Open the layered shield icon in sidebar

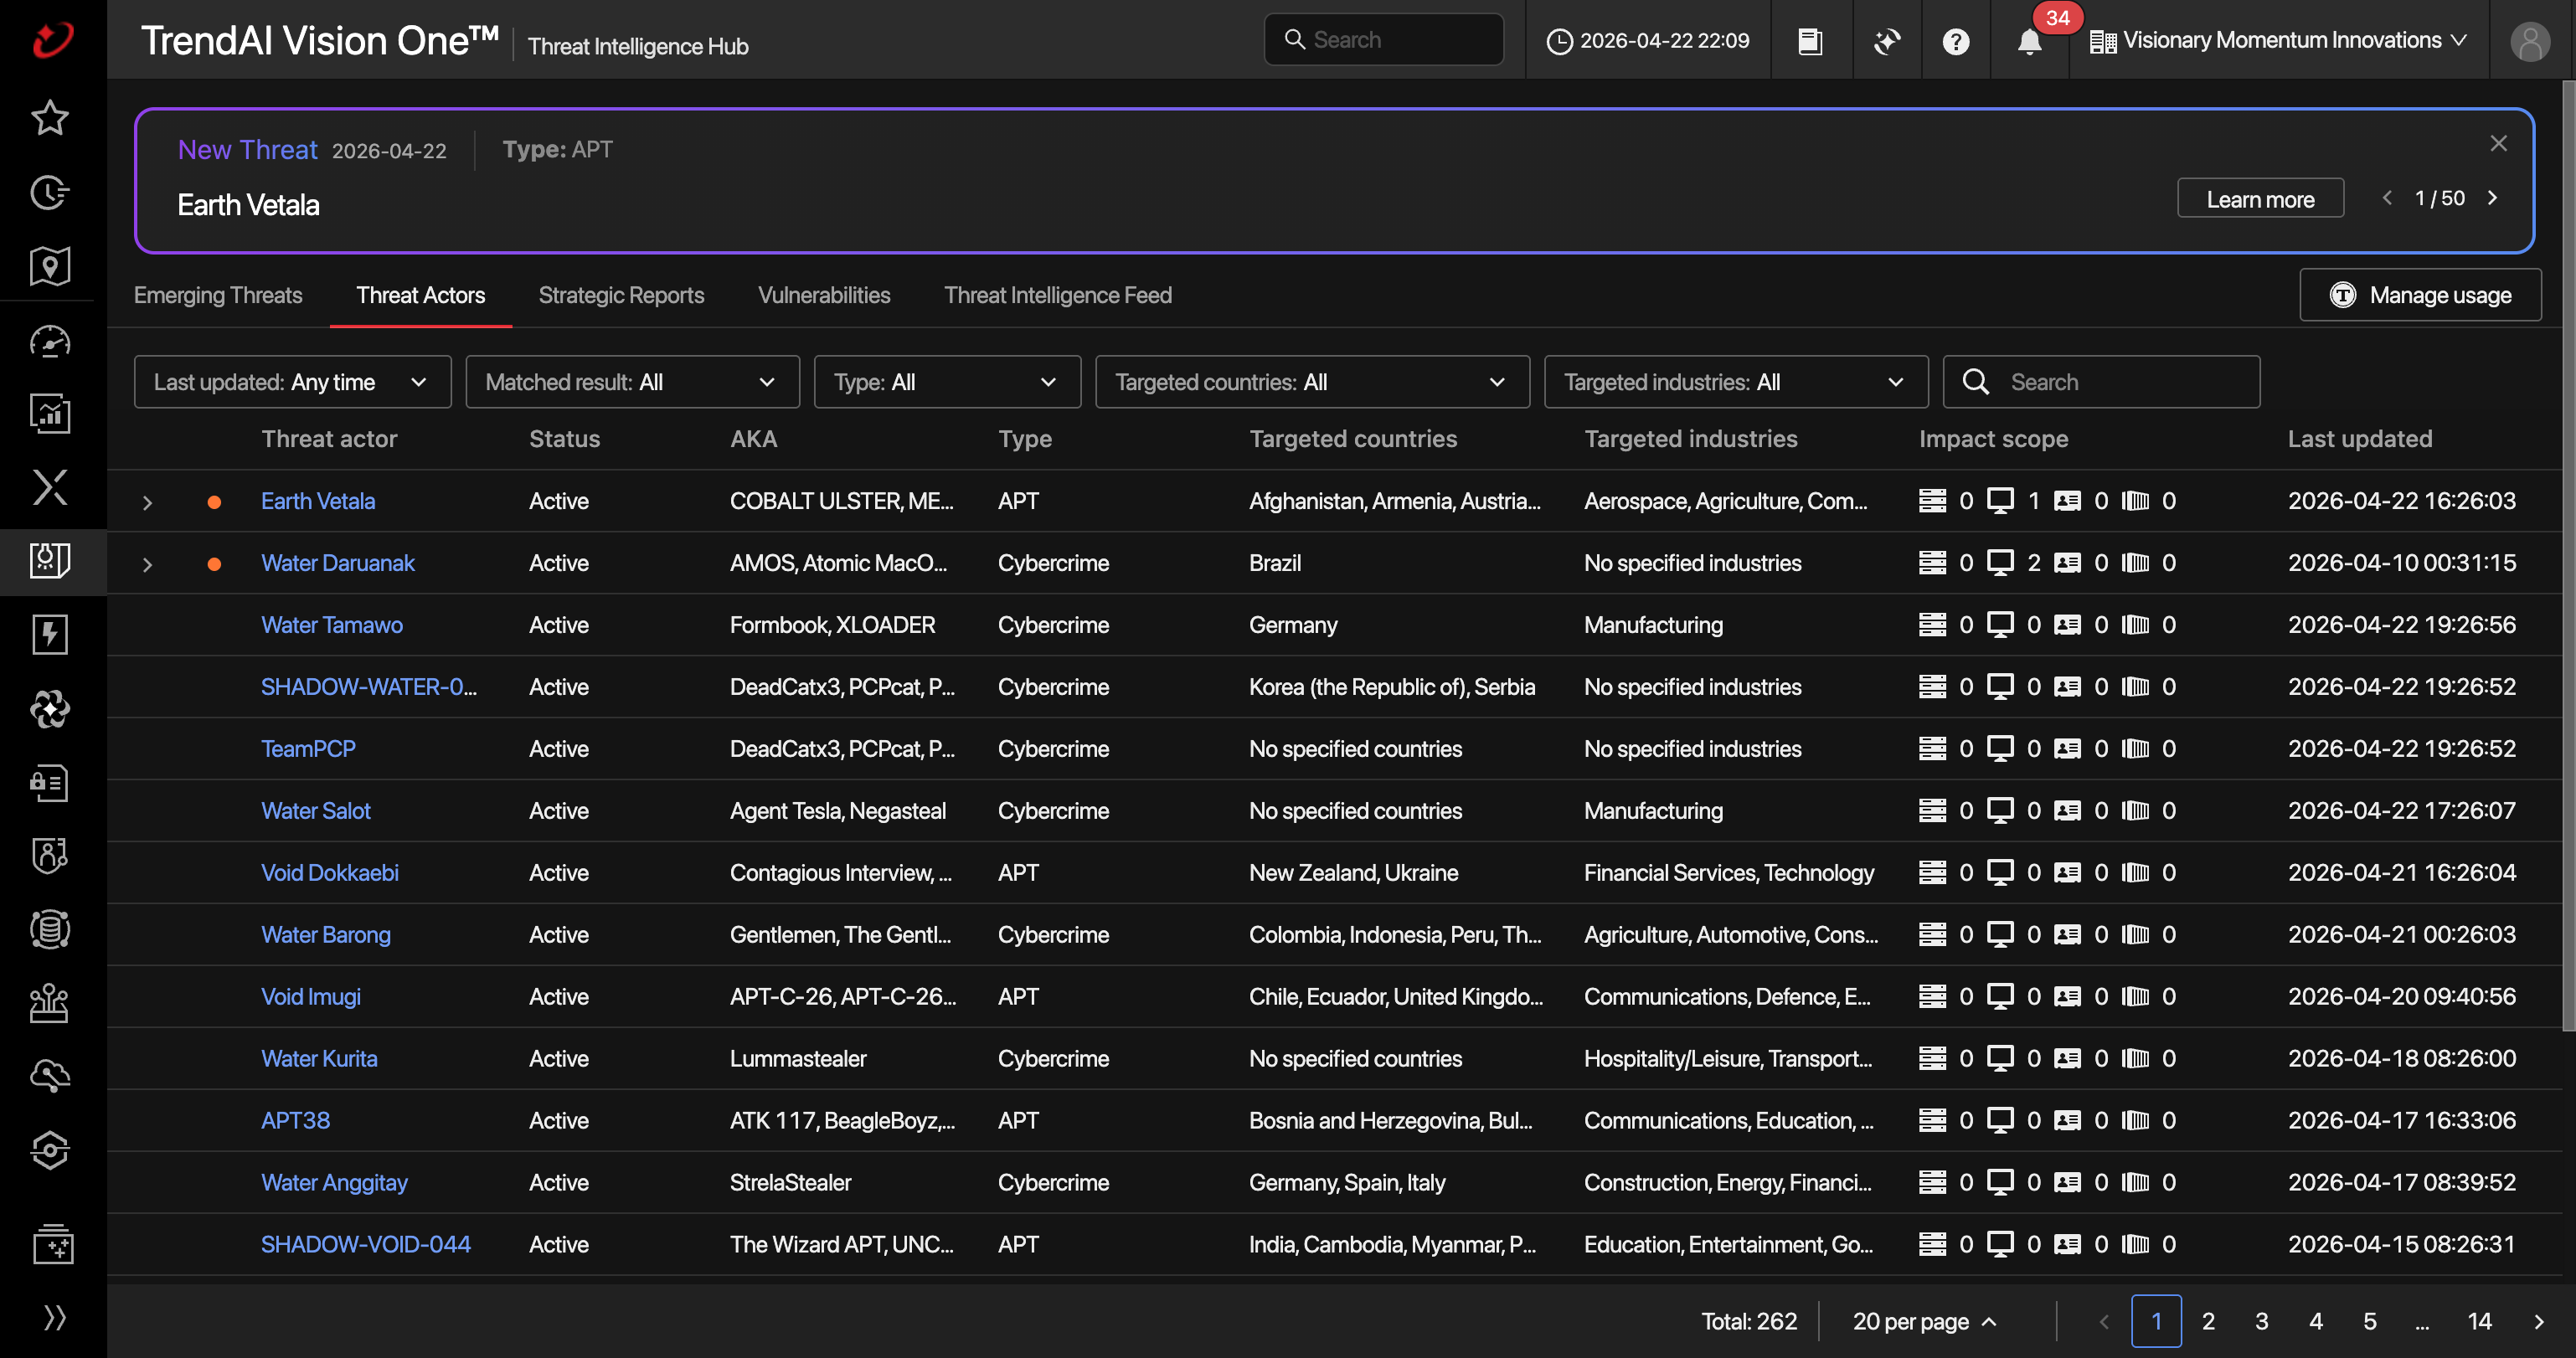tap(50, 1150)
